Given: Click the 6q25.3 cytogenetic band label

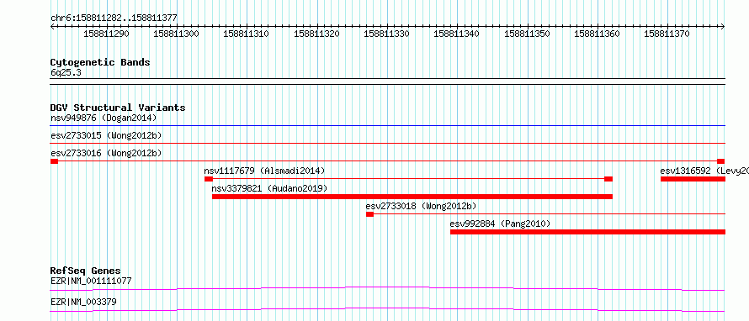Looking at the screenshot, I should (x=62, y=72).
